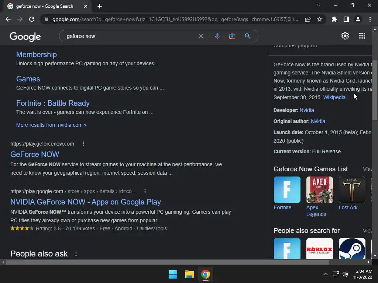Open Chrome's three-dot menu
The image size is (378, 283).
(370, 19)
